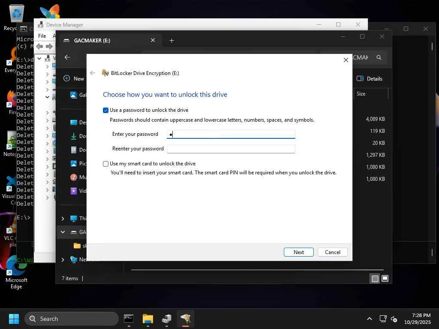Click Device Manager forward toolbar arrow
This screenshot has height=329, width=439.
(49, 46)
